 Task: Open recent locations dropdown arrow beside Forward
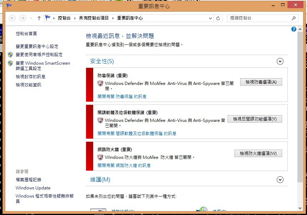coord(31,18)
